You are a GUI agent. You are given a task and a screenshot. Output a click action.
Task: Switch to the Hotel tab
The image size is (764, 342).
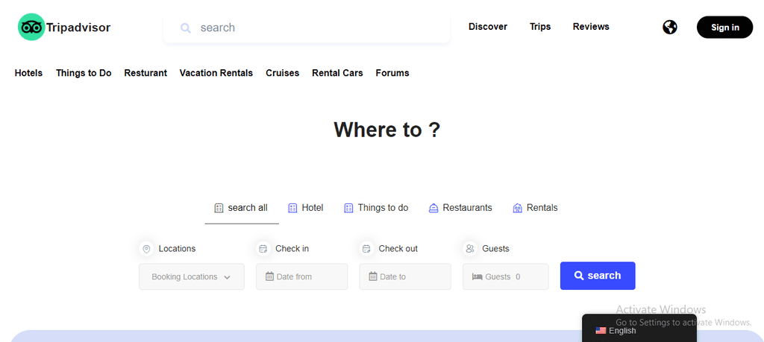(306, 208)
